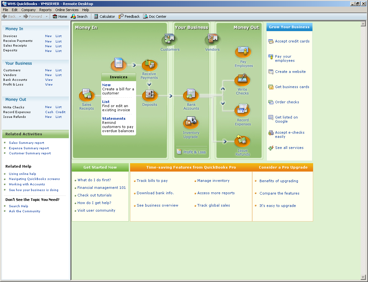Open the Online Services menu
Image resolution: width=368 pixels, height=282 pixels.
pos(67,10)
